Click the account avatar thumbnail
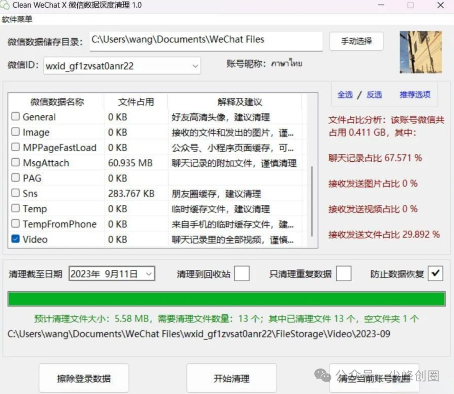This screenshot has width=454, height=394. 421,52
